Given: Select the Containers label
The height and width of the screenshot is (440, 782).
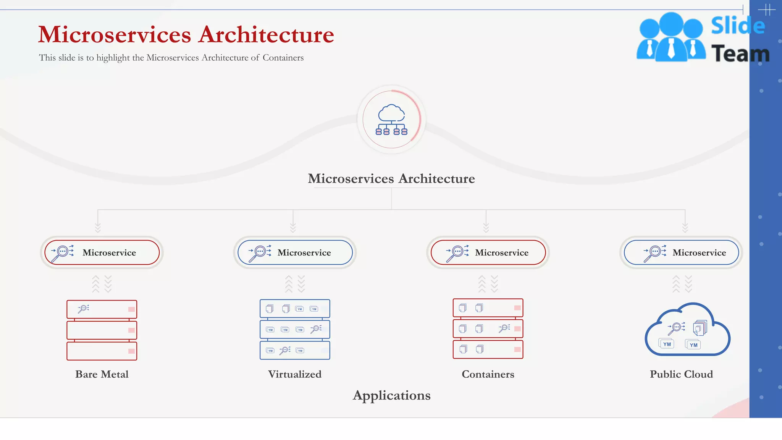Looking at the screenshot, I should (x=488, y=374).
